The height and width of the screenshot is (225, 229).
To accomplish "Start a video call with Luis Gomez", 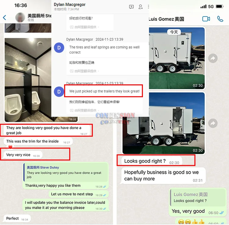I will pyautogui.click(x=206, y=19).
